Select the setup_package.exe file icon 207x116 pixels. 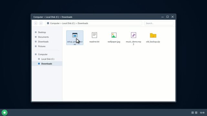pos(75,35)
